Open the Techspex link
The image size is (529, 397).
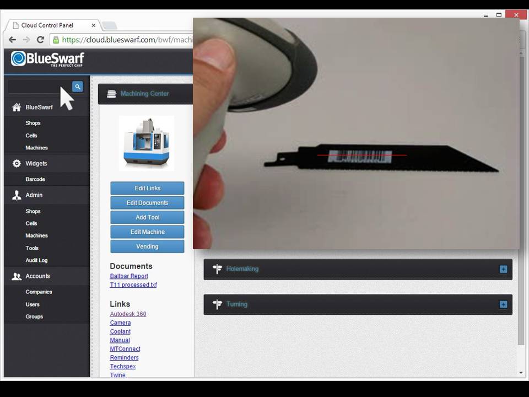pos(123,367)
